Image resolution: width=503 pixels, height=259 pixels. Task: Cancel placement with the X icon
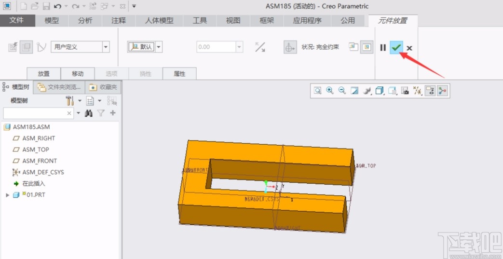[x=409, y=48]
